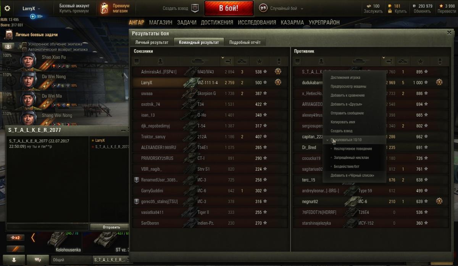Viewport: 458px width, 266px height.
Task: Click the red В бой! button
Action: [229, 8]
